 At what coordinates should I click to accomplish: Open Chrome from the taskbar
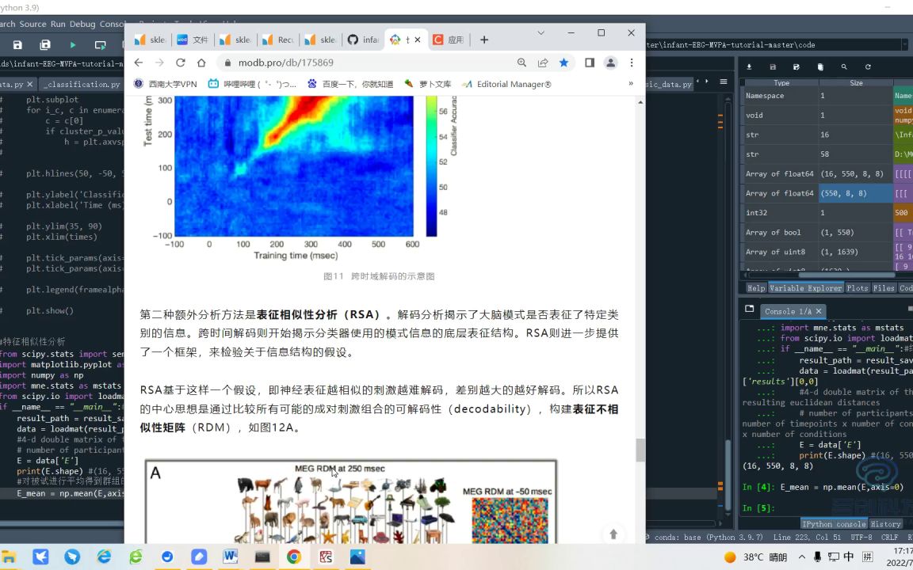[x=293, y=557]
